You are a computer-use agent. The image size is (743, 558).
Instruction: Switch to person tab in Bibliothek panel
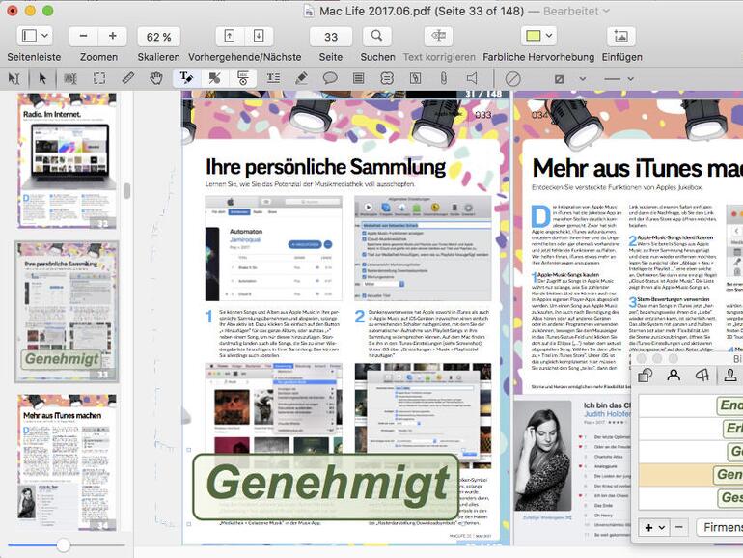[674, 375]
